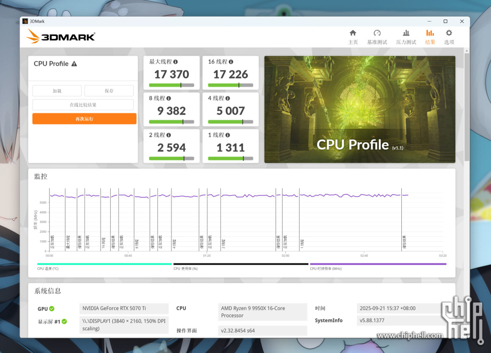491x353 pixels.
Task: Click the 8 线程 score bar under 9 382
Action: coord(171,122)
